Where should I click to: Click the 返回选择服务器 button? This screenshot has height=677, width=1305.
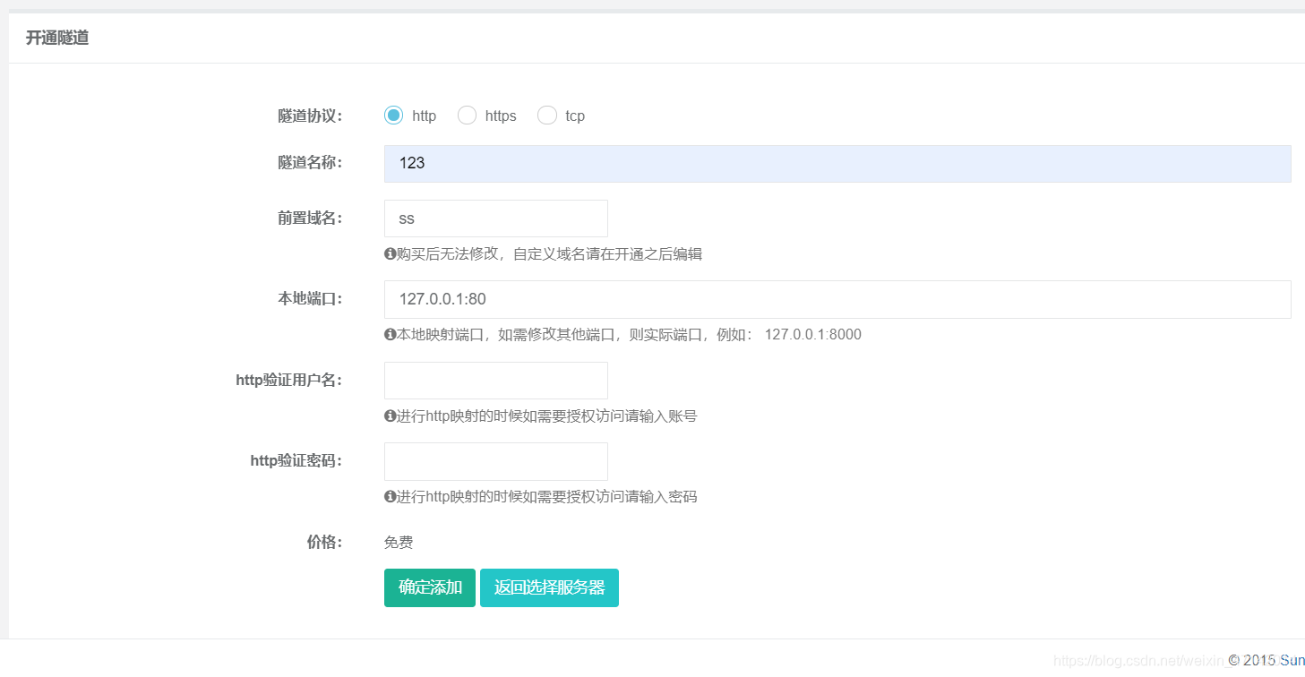coord(549,587)
